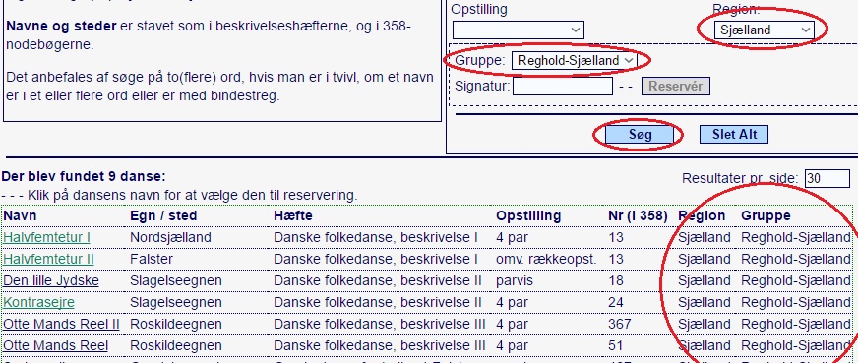The image size is (858, 363).
Task: Choose the Otte Mands Reel link
Action: click(56, 345)
